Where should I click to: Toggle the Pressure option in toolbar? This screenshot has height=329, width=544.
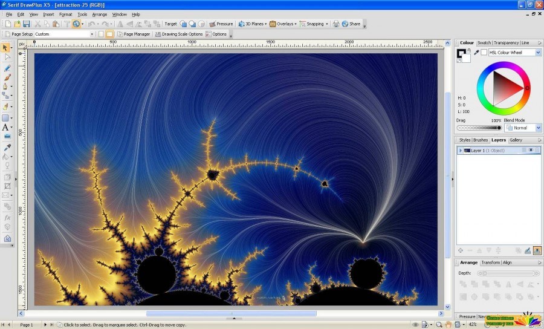(x=221, y=24)
